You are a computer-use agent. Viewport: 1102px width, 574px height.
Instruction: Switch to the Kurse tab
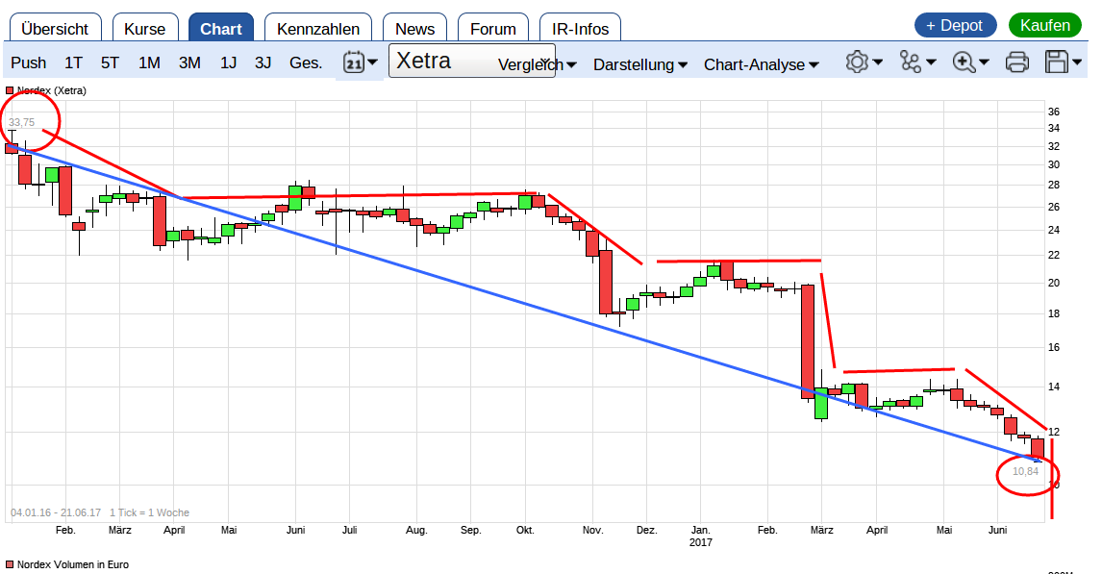[x=145, y=29]
